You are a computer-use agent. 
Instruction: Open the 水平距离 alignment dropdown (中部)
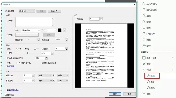click(x=63, y=81)
